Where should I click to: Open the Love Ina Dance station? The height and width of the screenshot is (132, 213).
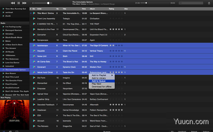coord(12,62)
